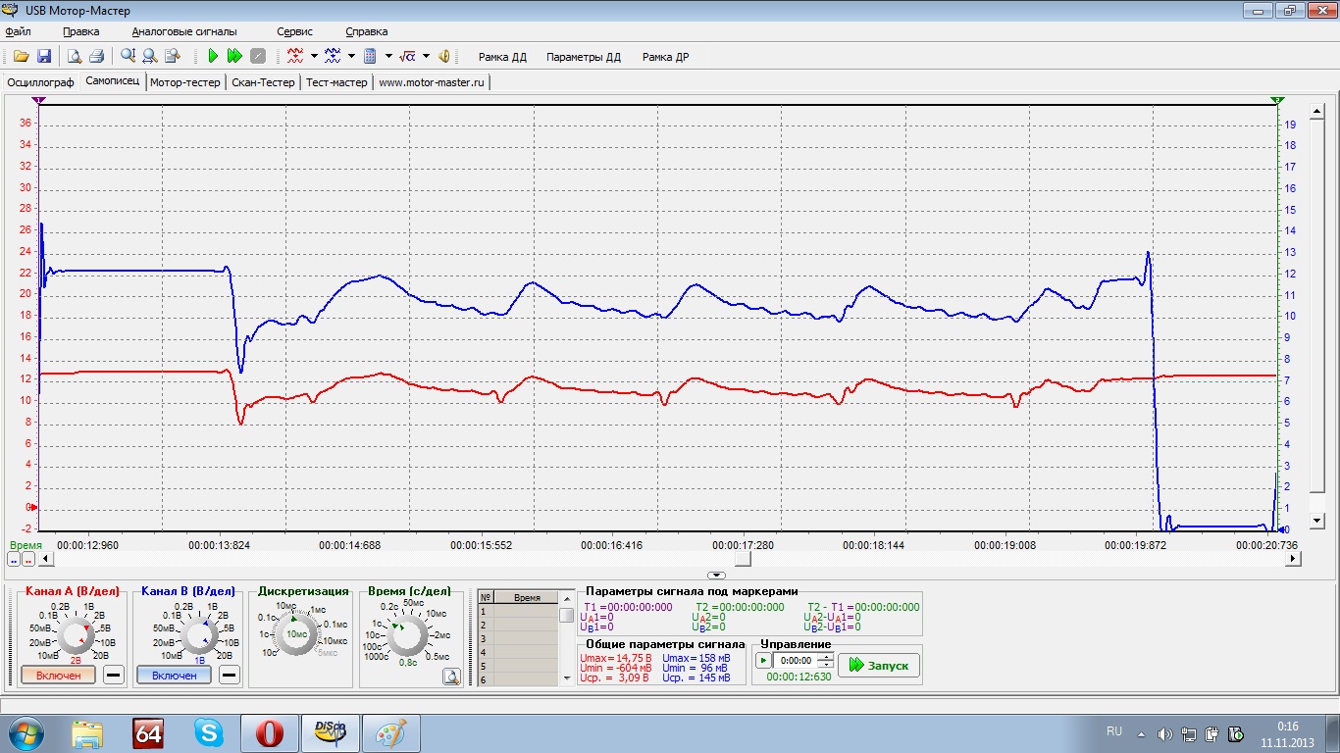This screenshot has height=753, width=1340.
Task: Toggle blue channel marker button under chart
Action: point(14,559)
